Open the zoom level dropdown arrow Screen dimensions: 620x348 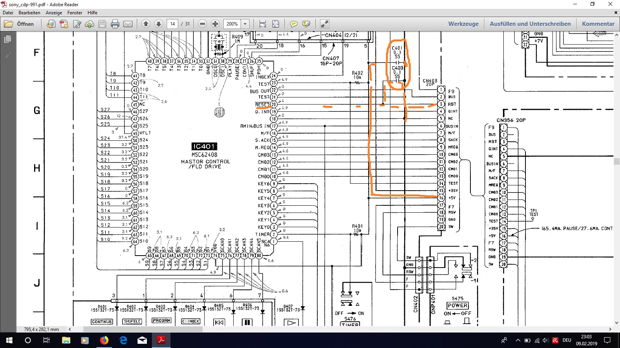pyautogui.click(x=245, y=24)
